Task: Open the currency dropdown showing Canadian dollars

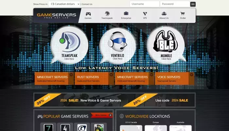Action: pos(64,4)
